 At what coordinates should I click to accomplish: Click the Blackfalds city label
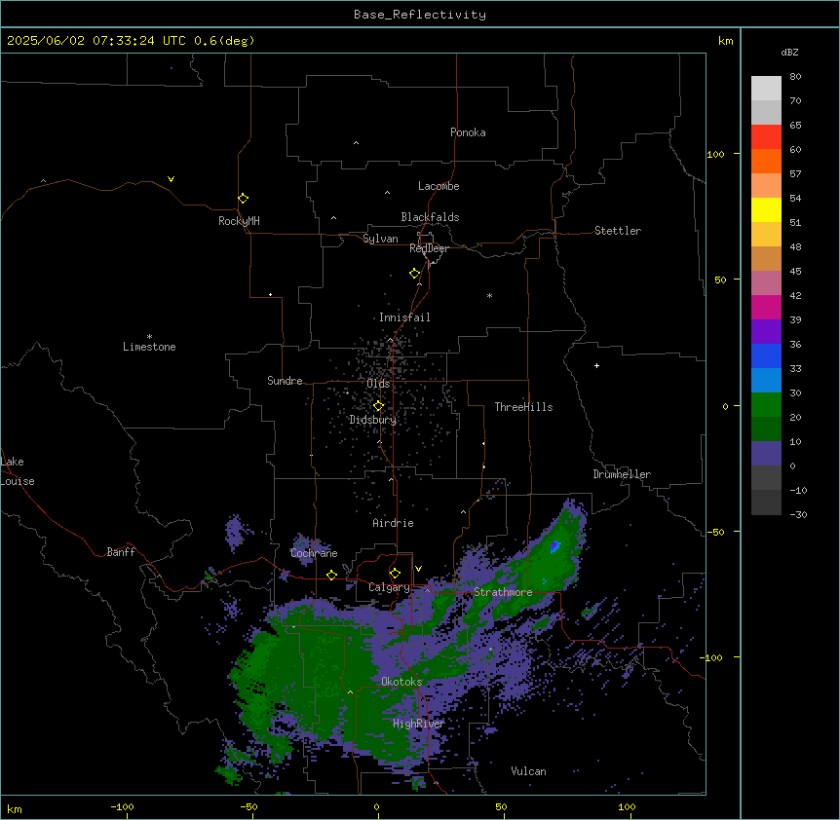(x=430, y=217)
